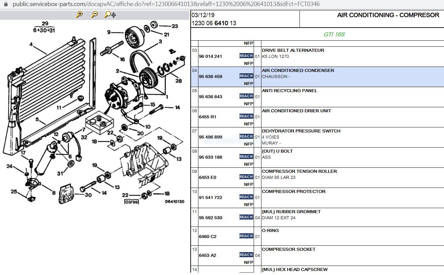Click the O-RING description
The image size is (444, 275).
271,231
